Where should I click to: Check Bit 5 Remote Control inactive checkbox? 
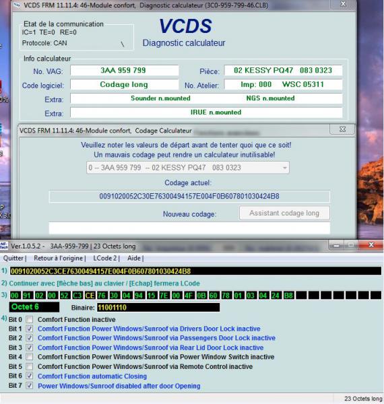30,366
